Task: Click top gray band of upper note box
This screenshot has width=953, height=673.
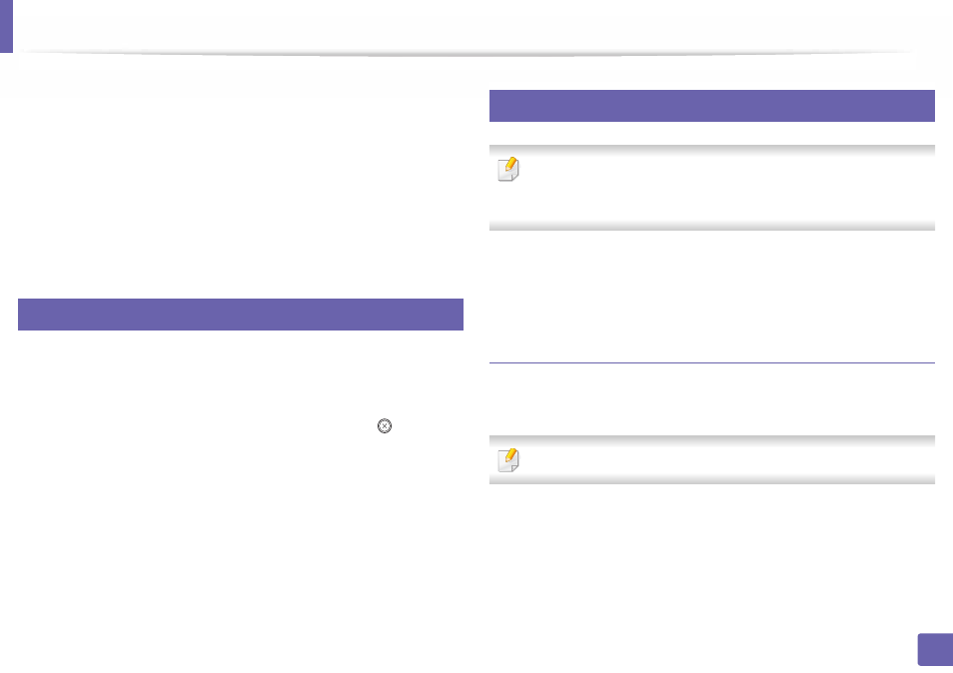Action: click(711, 149)
